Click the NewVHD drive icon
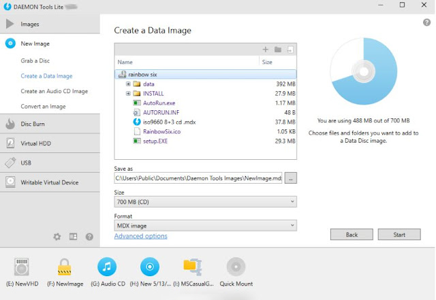The width and height of the screenshot is (436, 300). coord(22,267)
